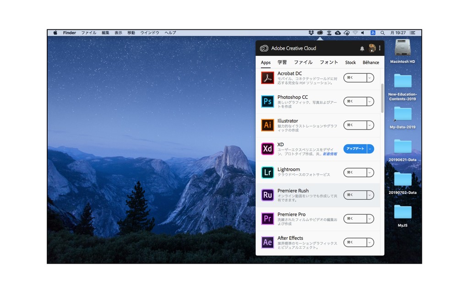Click the Premiere Pro Pr icon
The width and height of the screenshot is (469, 293).
[267, 218]
